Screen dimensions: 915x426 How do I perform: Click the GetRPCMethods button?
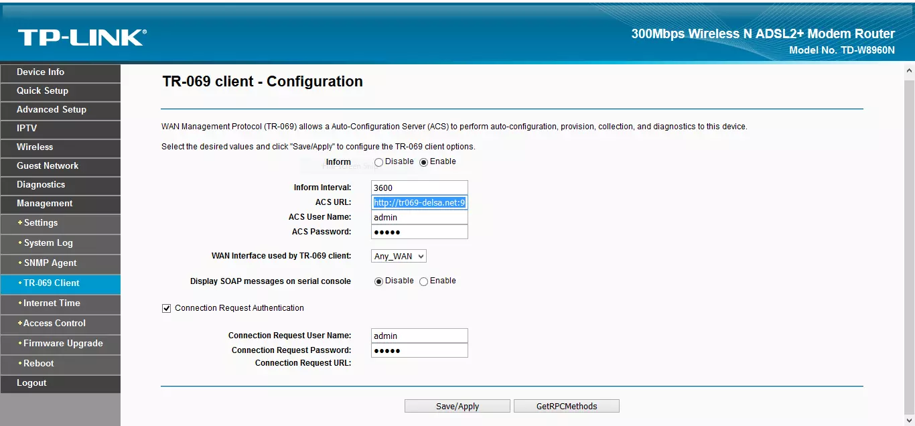click(x=567, y=406)
